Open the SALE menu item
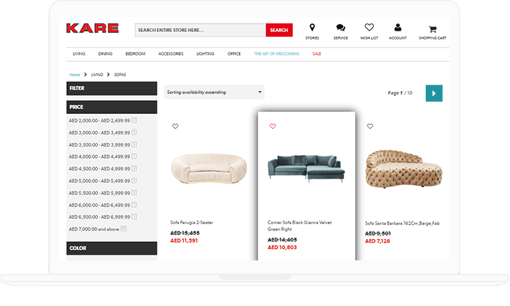This screenshot has width=510, height=306. [x=317, y=54]
